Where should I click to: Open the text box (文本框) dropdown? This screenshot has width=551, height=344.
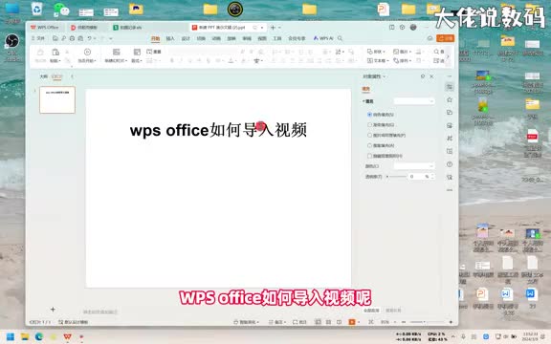(x=378, y=61)
